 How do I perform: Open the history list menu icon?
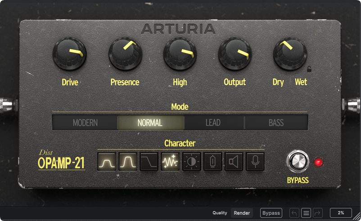coord(306,213)
